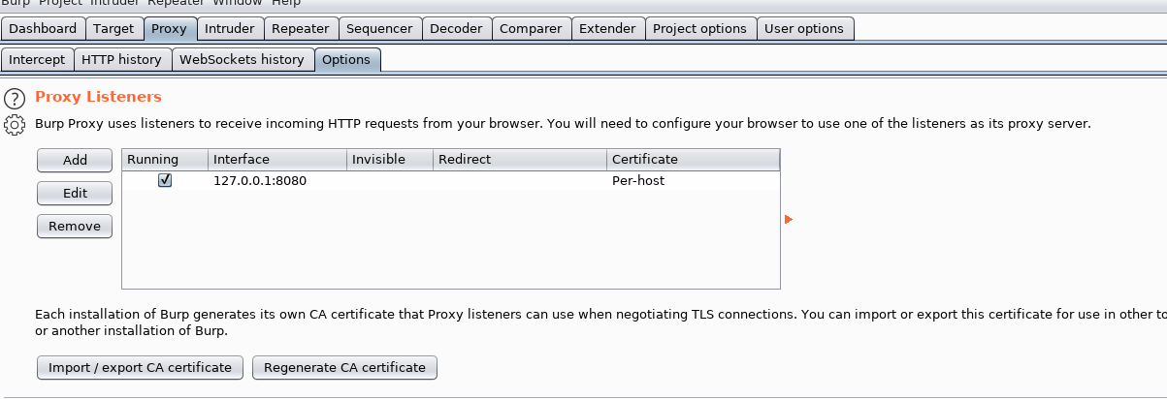
Task: Open the Project options tab
Action: tap(699, 28)
